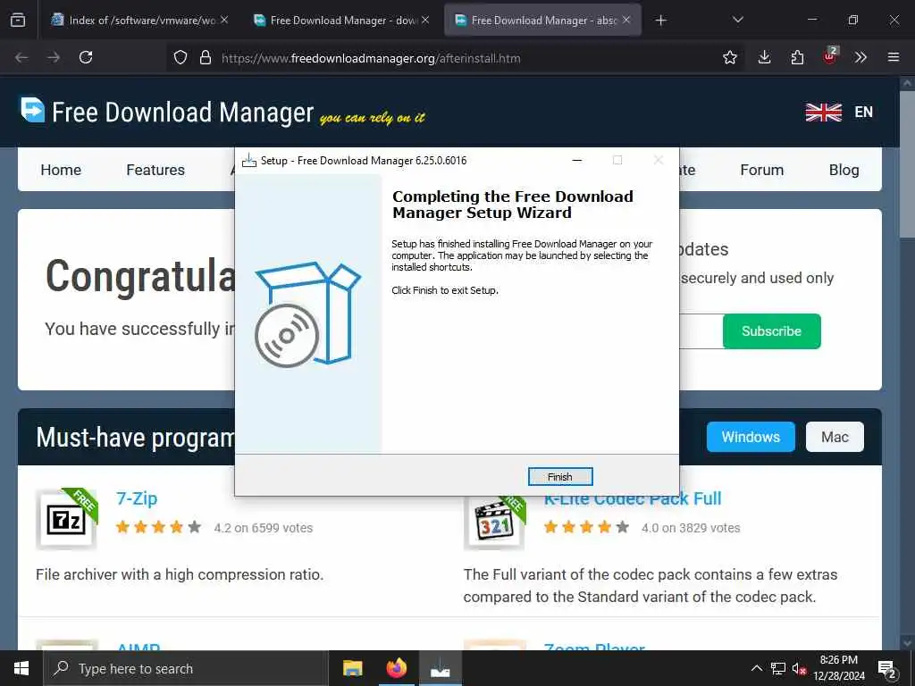Show site security padlock information
Viewport: 915px width, 686px height.
pyautogui.click(x=205, y=57)
